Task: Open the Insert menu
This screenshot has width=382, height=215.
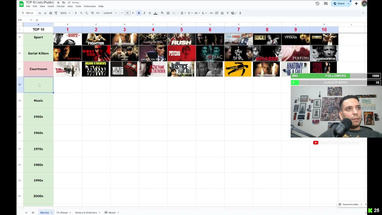Action: (51, 6)
